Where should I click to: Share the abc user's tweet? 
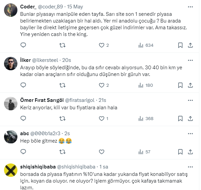tap(190, 152)
